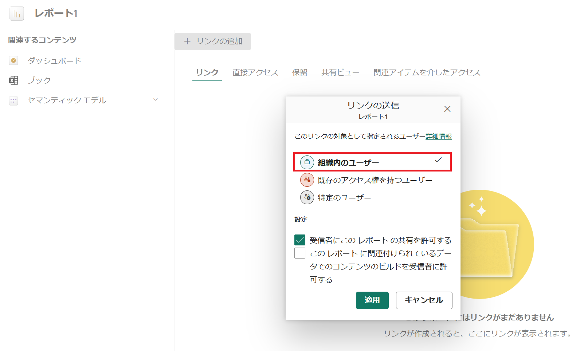Switch to the 直接アクセス tab

click(255, 72)
